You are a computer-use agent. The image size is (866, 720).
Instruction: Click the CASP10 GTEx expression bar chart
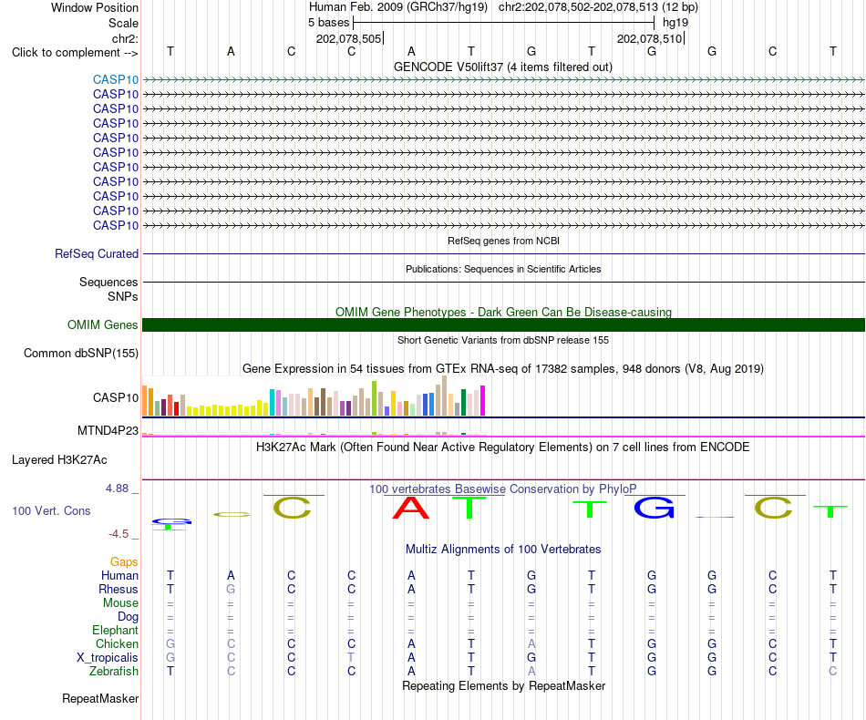[x=314, y=396]
